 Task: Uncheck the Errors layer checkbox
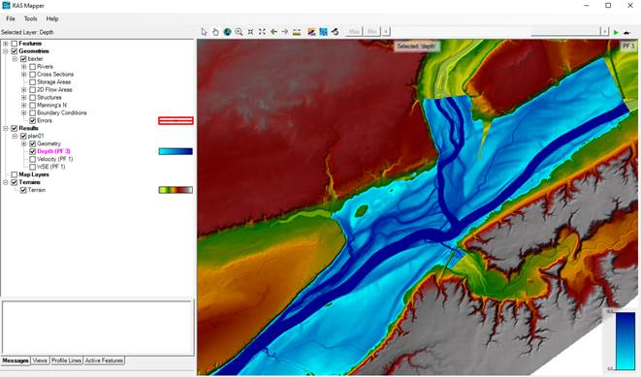pos(33,120)
